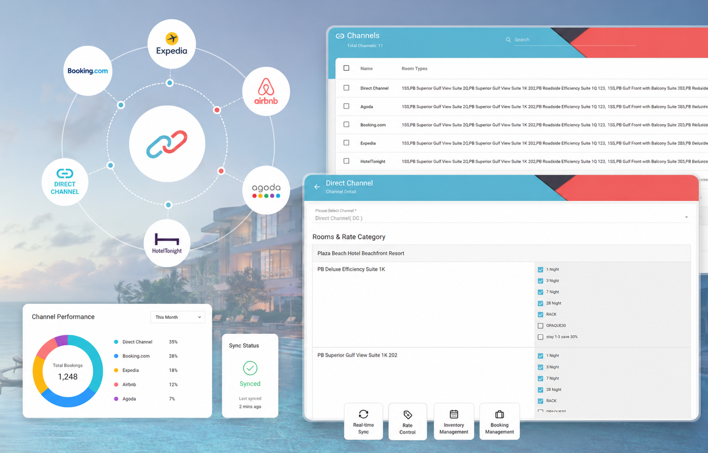Viewport: 708px width, 453px height.
Task: Check the Direct Channel row checkbox
Action: (347, 88)
